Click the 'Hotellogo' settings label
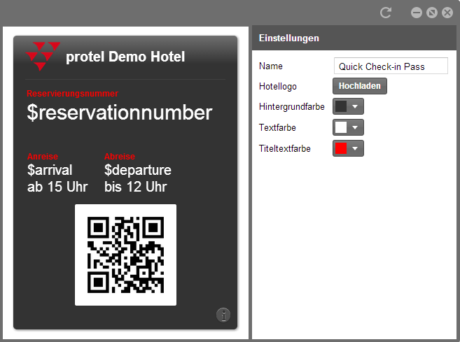Screen dimensions: 460x342 (278, 87)
